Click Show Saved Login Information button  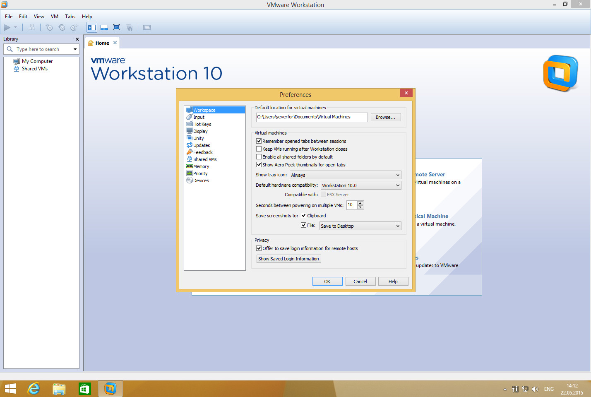click(x=289, y=259)
